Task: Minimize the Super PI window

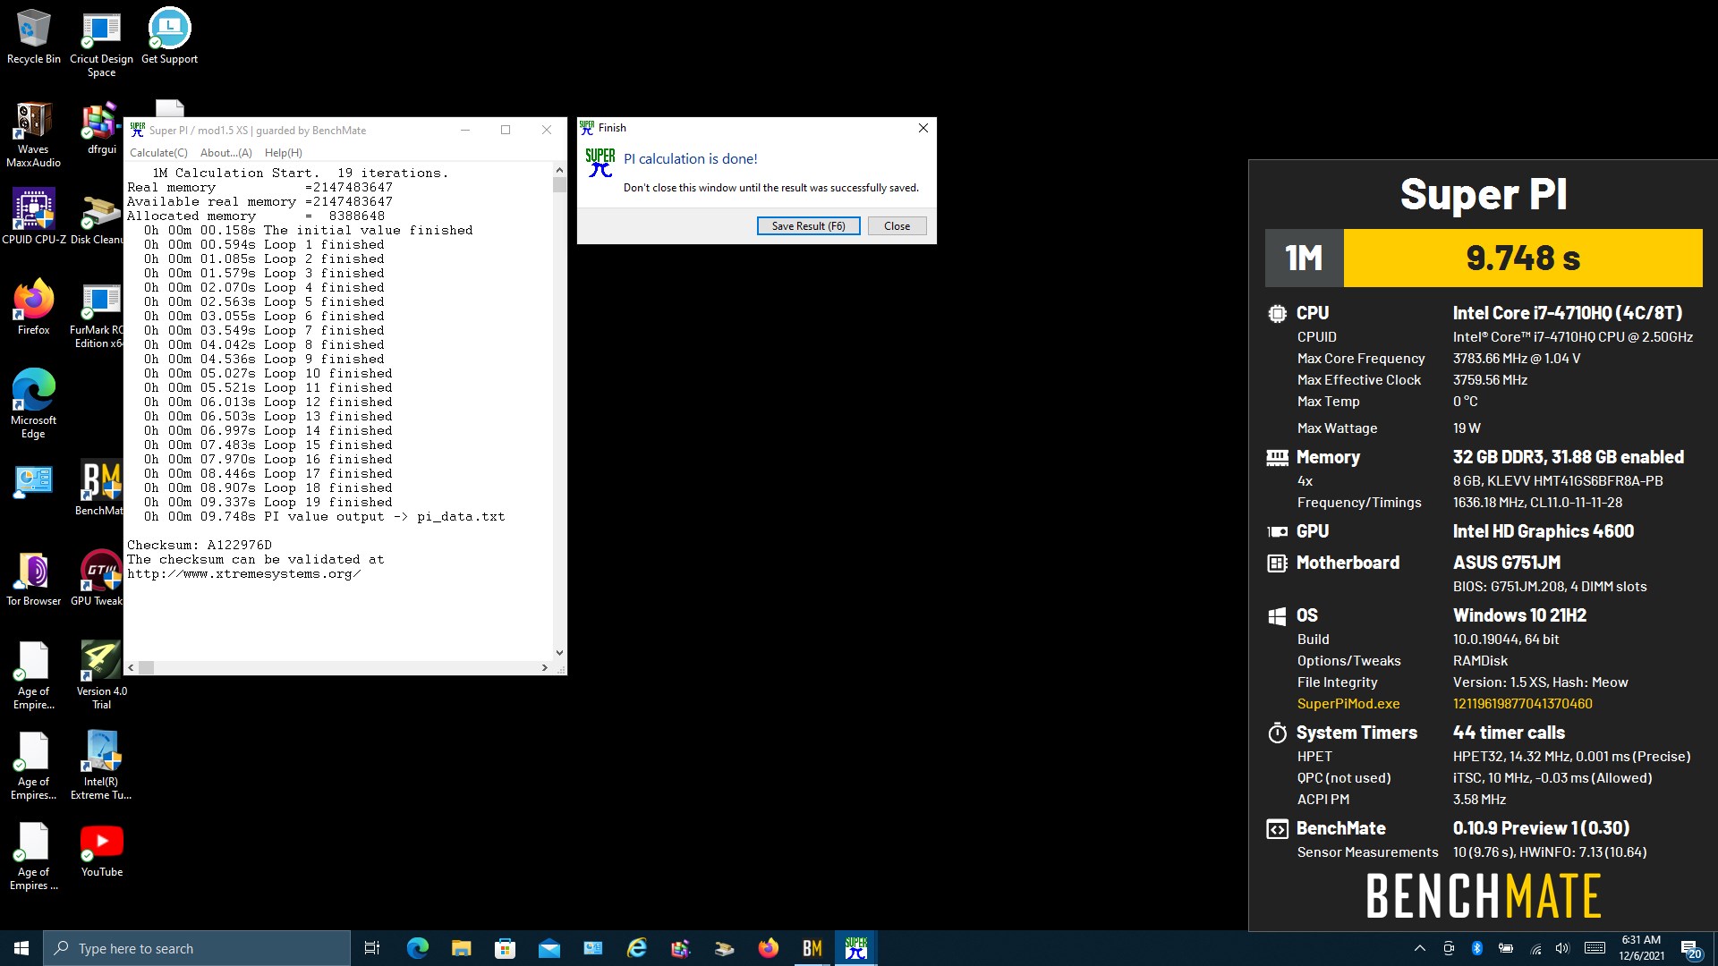Action: 465,130
